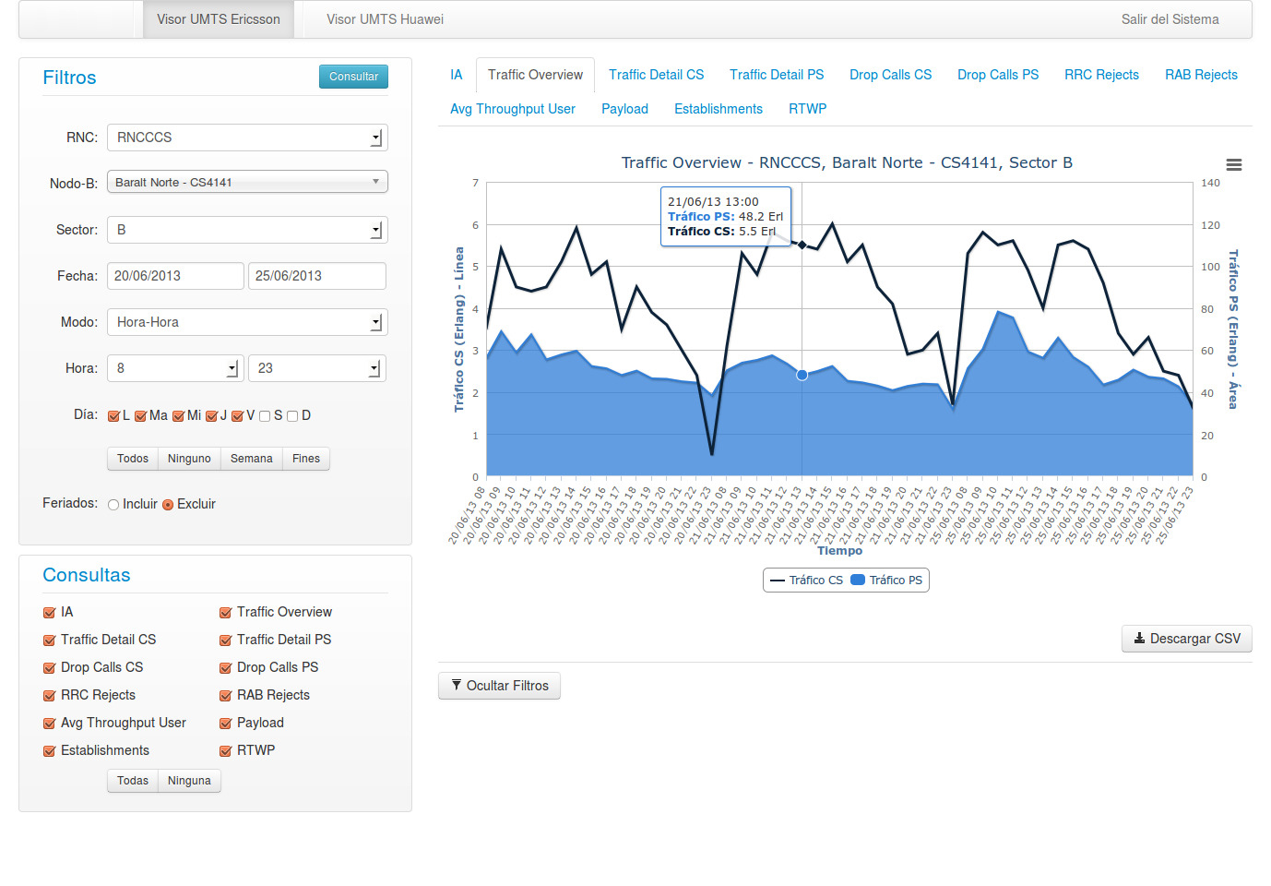Uncheck RTWP in Consultas
The height and width of the screenshot is (886, 1271).
(x=225, y=751)
